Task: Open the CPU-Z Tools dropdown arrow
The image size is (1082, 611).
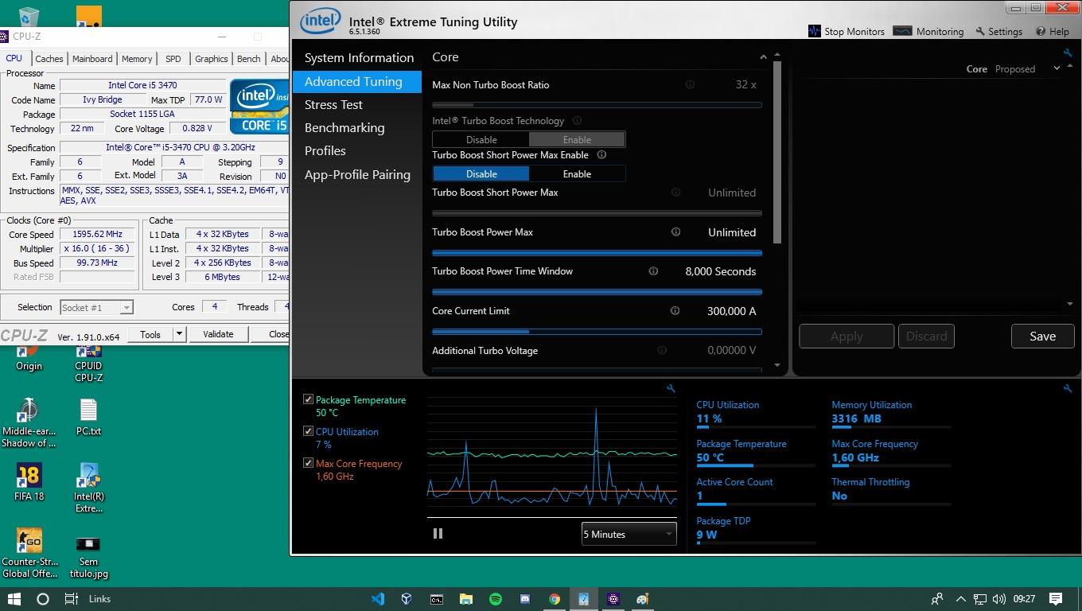Action: (x=179, y=334)
